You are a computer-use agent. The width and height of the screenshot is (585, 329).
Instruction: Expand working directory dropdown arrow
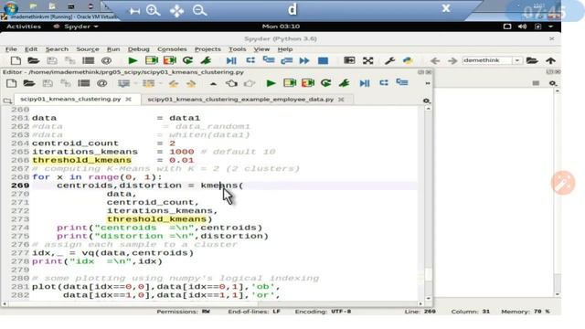pos(517,60)
